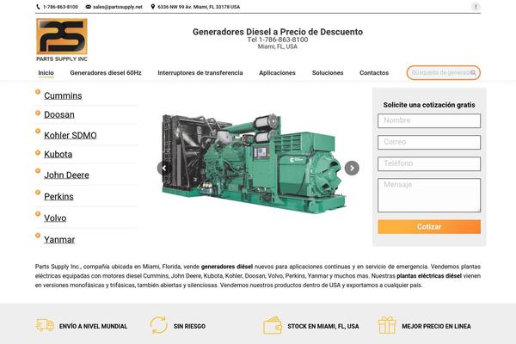The height and width of the screenshot is (344, 516).
Task: Open the Kubota brand link
Action: click(58, 154)
